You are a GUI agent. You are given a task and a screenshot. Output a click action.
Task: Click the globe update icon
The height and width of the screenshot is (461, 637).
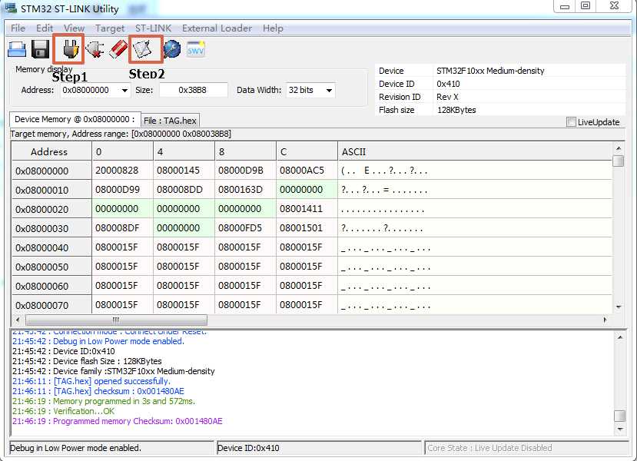point(172,49)
